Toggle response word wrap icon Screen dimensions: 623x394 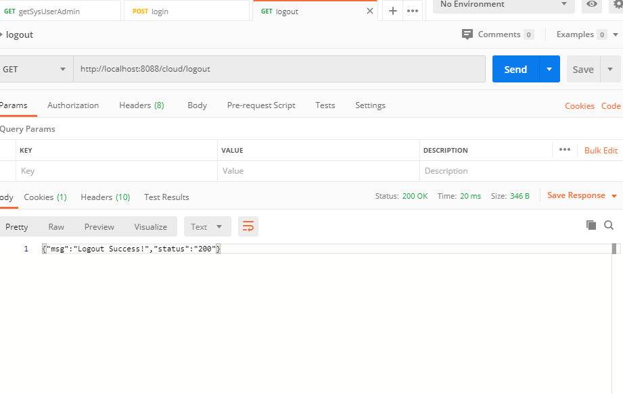(x=248, y=226)
